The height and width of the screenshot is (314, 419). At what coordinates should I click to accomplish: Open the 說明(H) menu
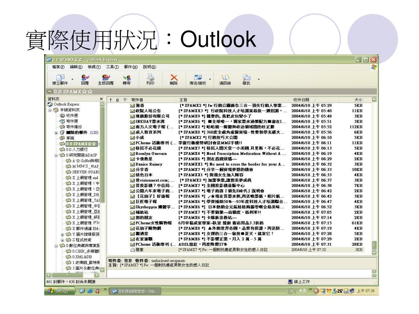tap(149, 67)
